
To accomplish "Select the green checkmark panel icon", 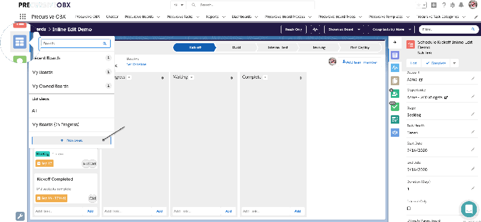I will [x=395, y=106].
